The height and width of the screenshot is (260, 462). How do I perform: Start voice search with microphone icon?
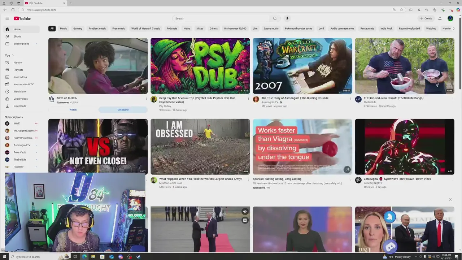[x=287, y=18]
